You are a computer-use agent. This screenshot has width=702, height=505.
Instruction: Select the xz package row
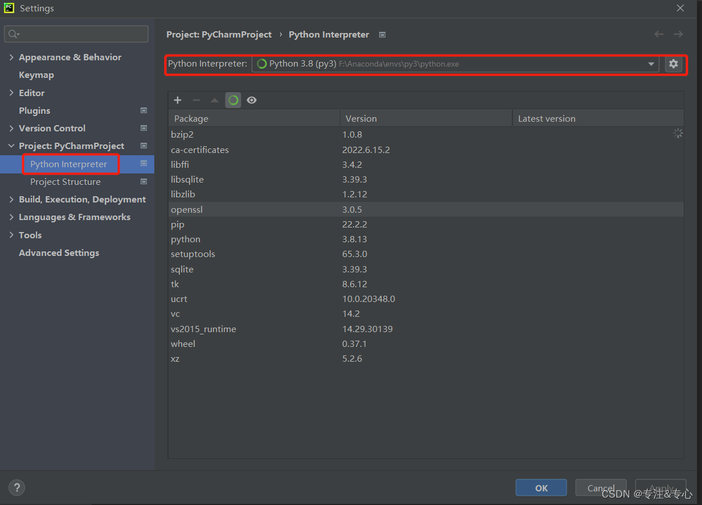(x=426, y=358)
